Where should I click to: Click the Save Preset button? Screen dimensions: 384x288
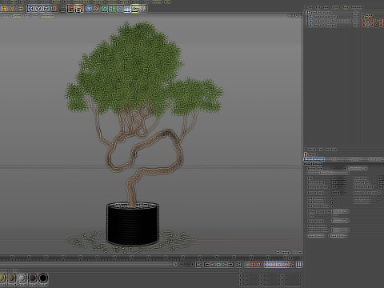(338, 236)
